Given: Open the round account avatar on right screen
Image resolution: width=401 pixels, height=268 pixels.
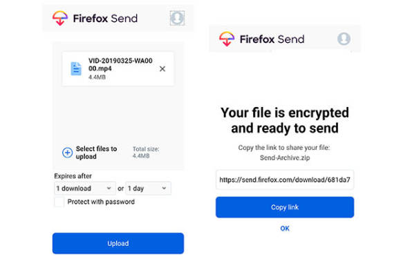Looking at the screenshot, I should (344, 39).
